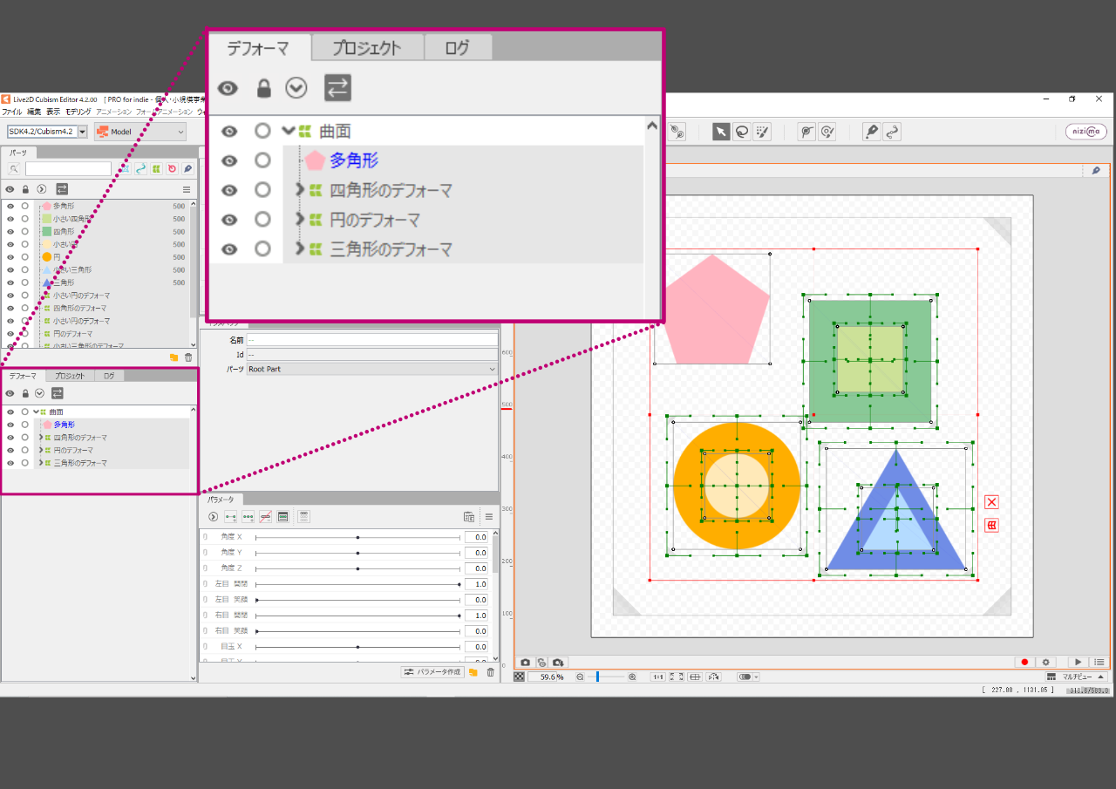Click the trash icon in Parameter palette
Viewport: 1116px width, 789px height.
(490, 672)
